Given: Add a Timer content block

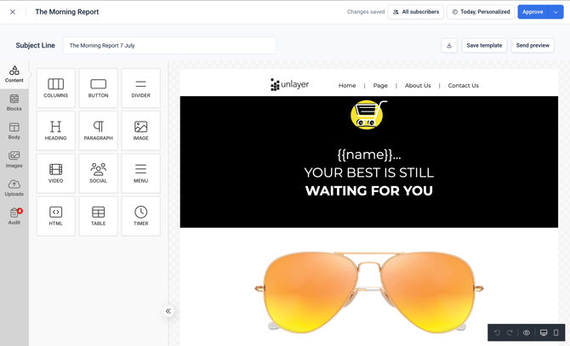Looking at the screenshot, I should tap(140, 216).
